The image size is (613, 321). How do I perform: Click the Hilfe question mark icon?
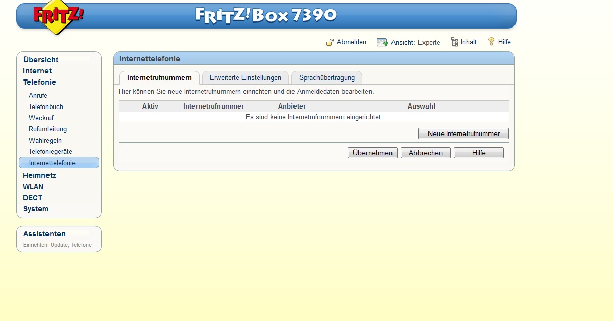492,42
